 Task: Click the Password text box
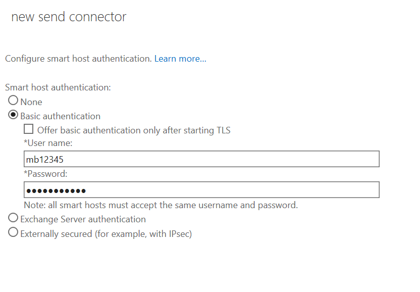tap(201, 190)
